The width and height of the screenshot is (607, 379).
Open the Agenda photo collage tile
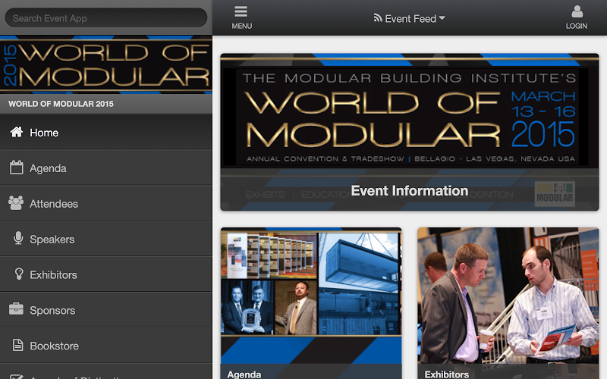311,303
